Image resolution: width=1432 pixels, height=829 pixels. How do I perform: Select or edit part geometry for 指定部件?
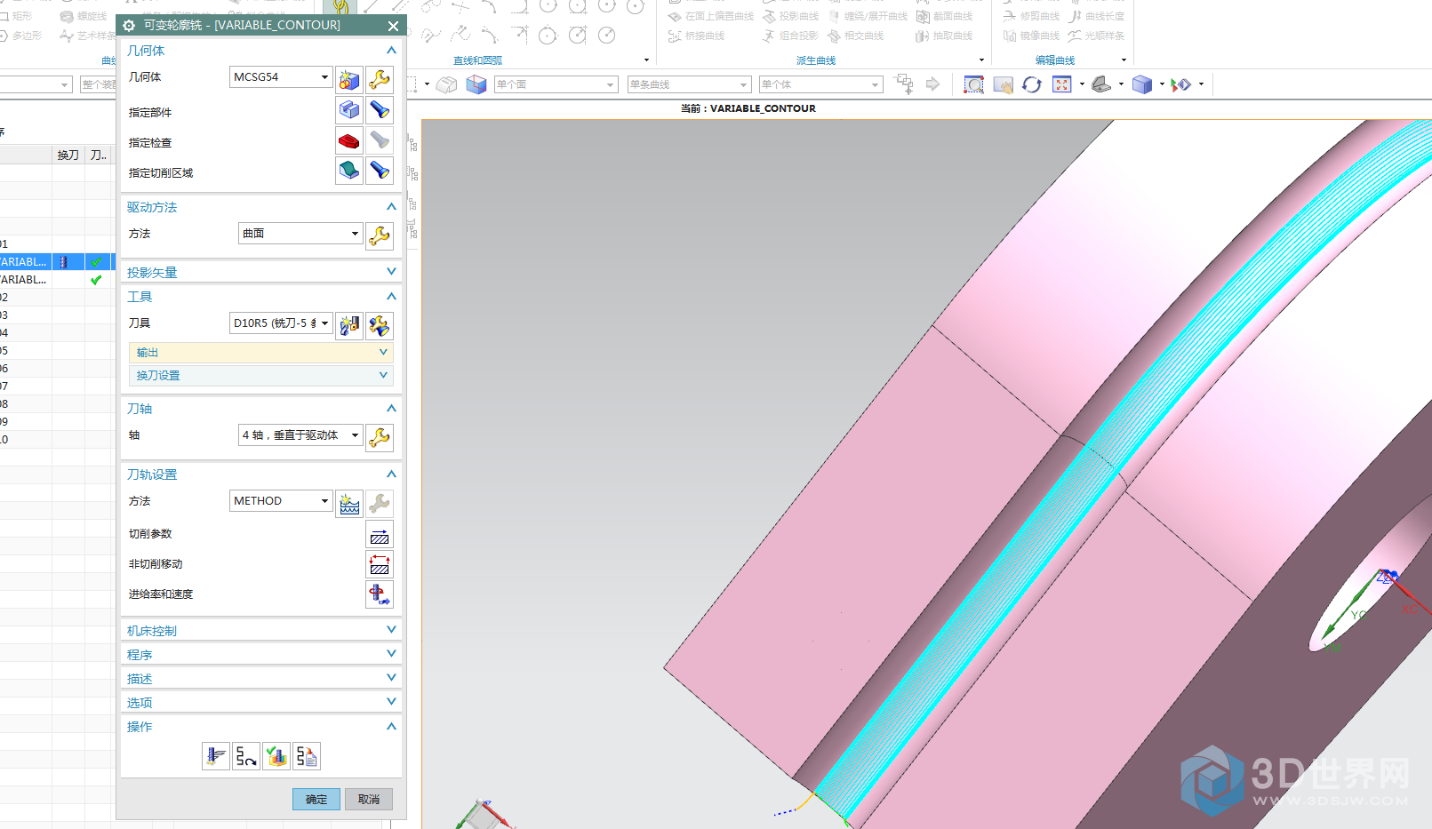tap(349, 110)
